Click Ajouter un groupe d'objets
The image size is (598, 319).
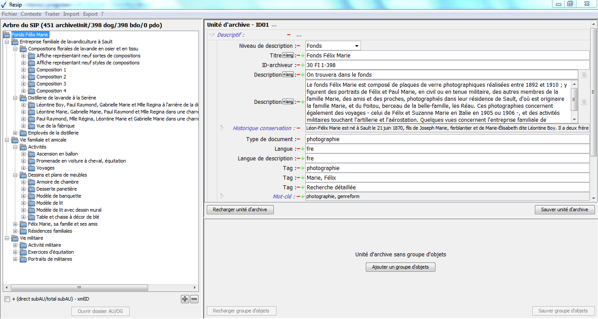pos(400,267)
